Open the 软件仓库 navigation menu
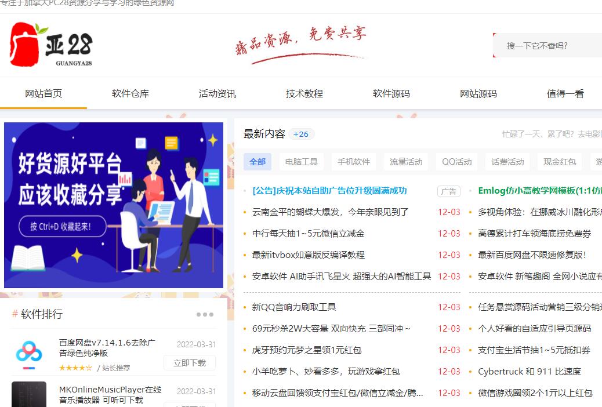The width and height of the screenshot is (602, 407). coord(130,94)
